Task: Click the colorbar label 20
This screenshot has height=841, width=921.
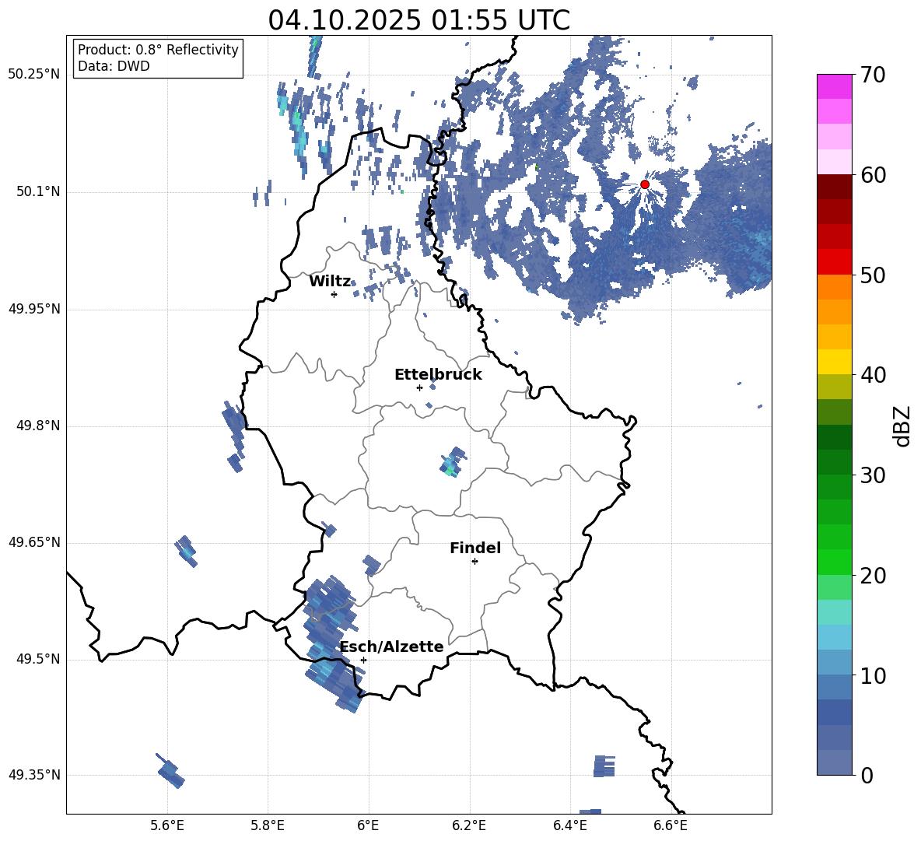Action: point(873,576)
